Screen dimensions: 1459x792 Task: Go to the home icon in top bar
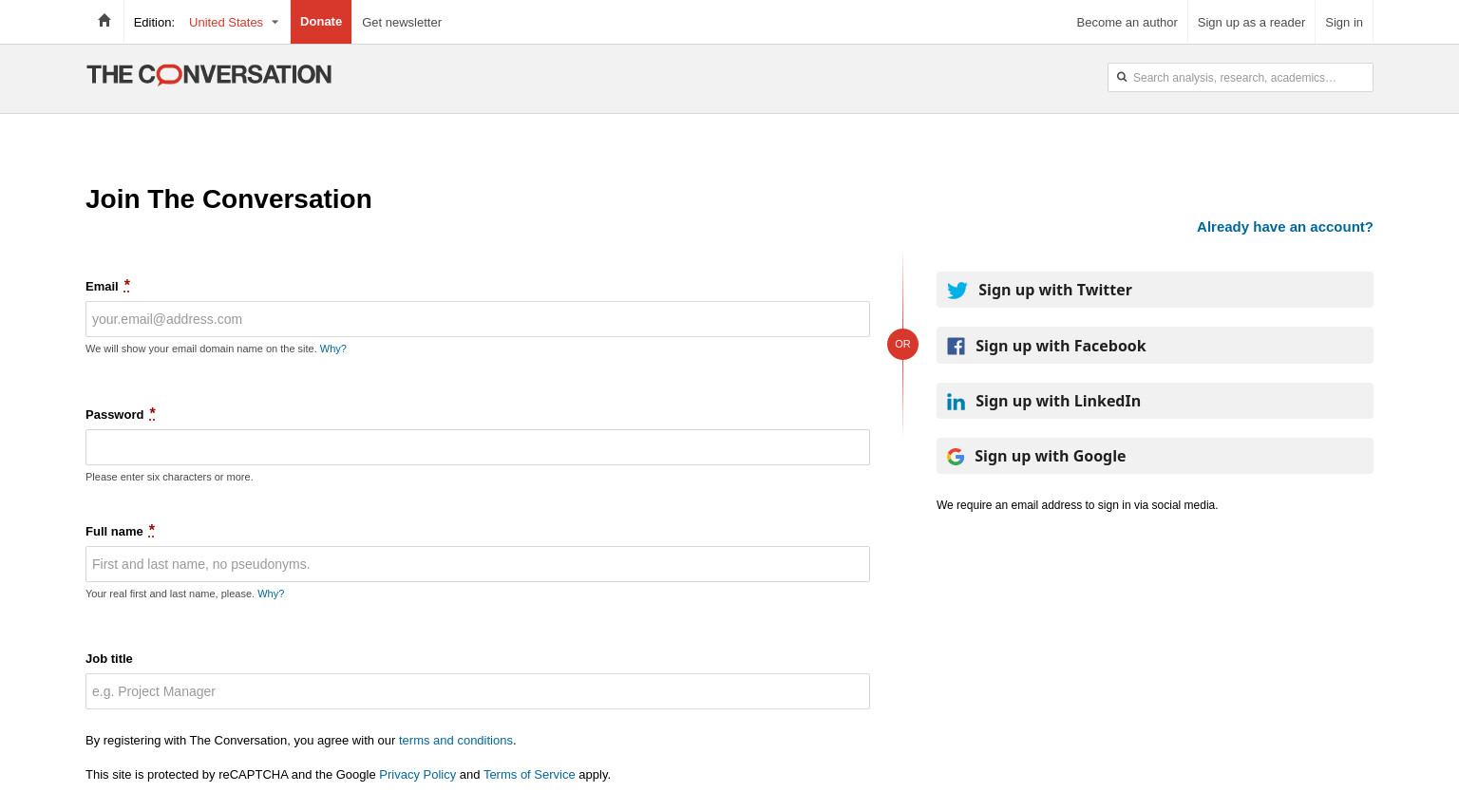(x=104, y=21)
